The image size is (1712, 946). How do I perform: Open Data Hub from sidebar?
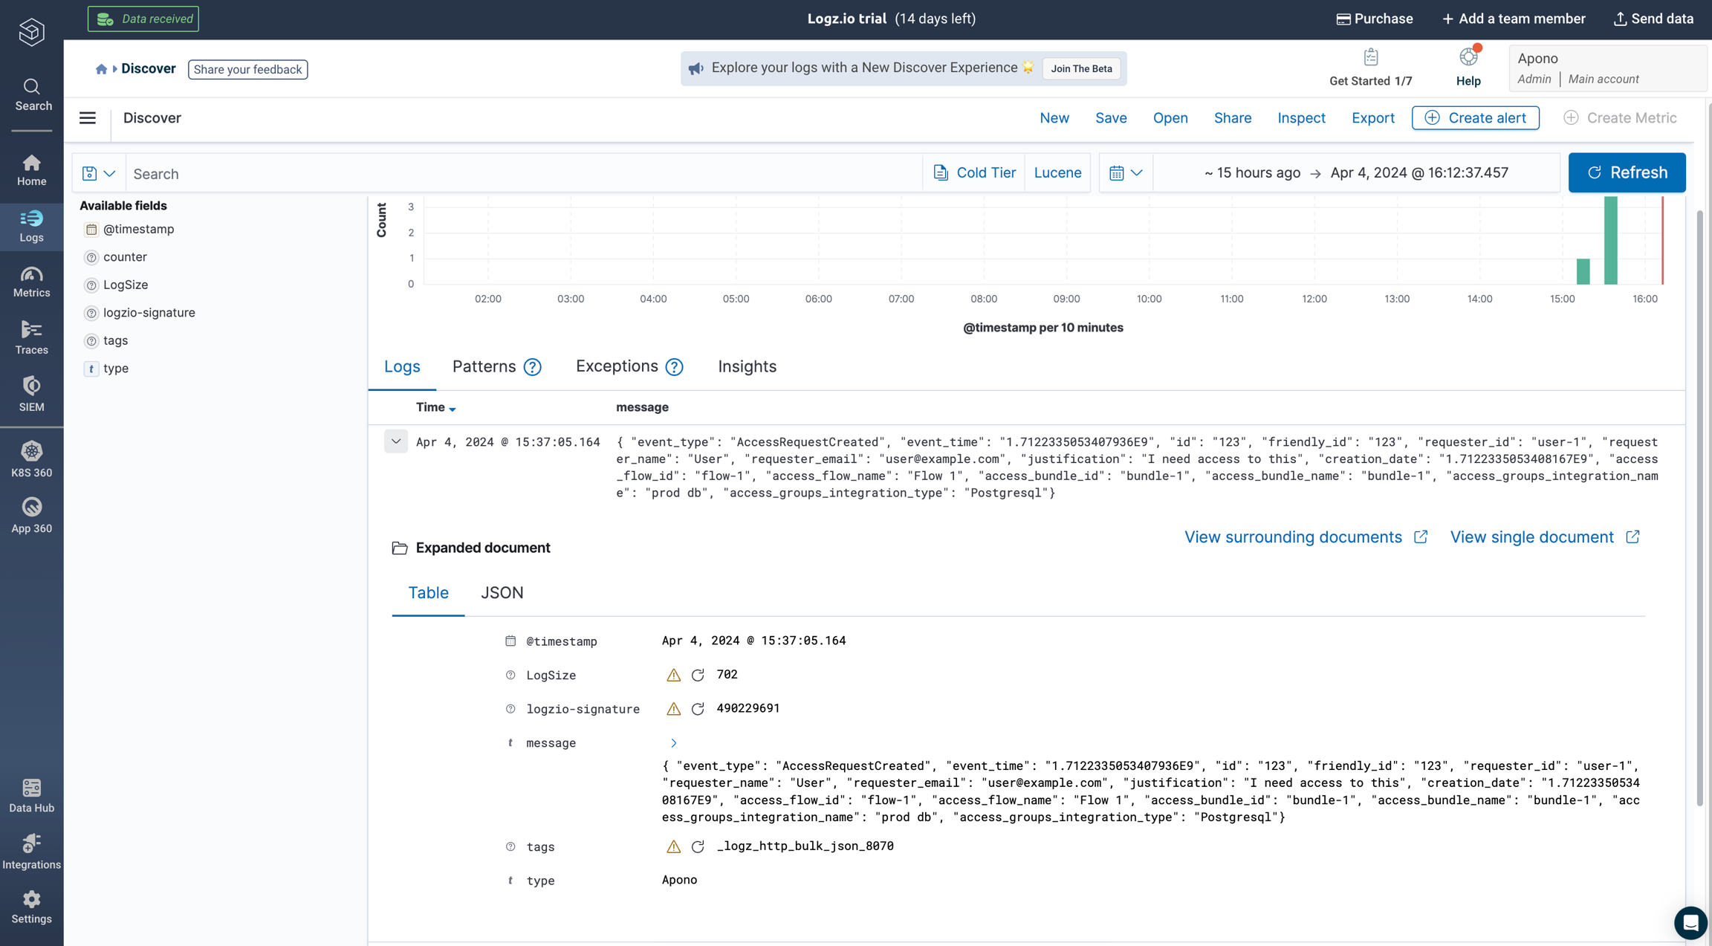(x=31, y=796)
